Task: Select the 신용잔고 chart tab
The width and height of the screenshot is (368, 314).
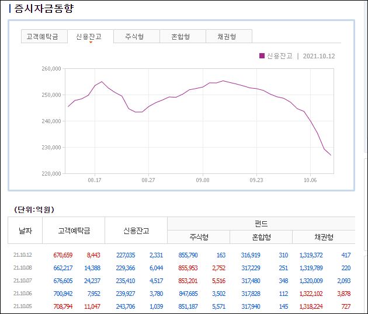Action: click(x=91, y=36)
